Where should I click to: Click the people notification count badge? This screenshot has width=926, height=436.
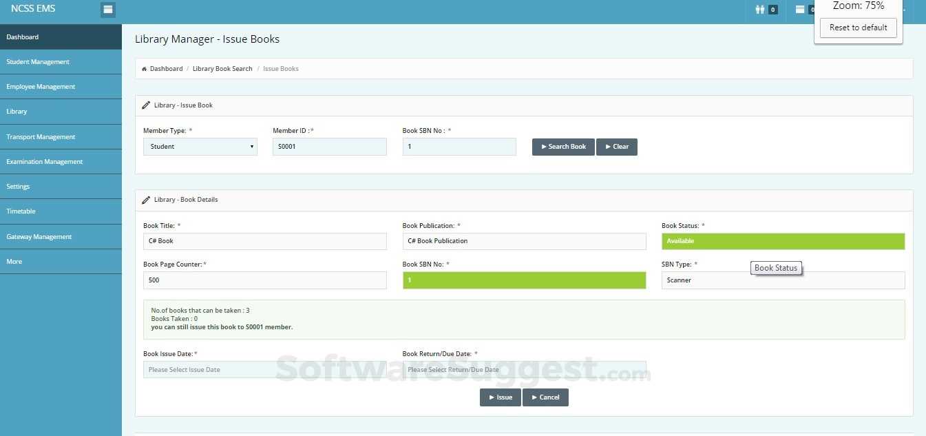click(773, 10)
